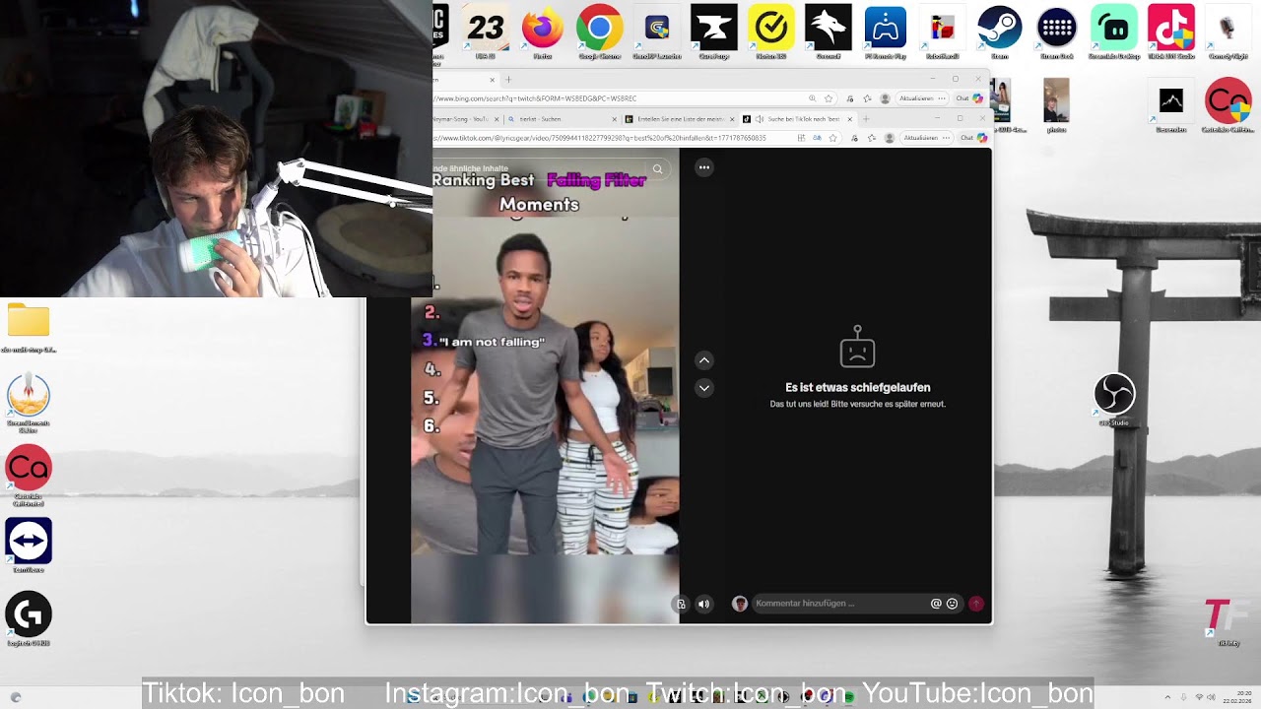Switch to the 'Erstellen Sie eine Liste' tab
This screenshot has height=709, width=1261.
[681, 119]
